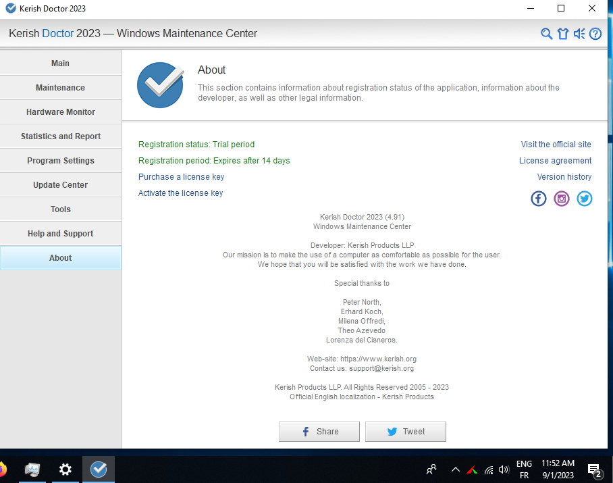Open the help question mark icon

coord(595,34)
